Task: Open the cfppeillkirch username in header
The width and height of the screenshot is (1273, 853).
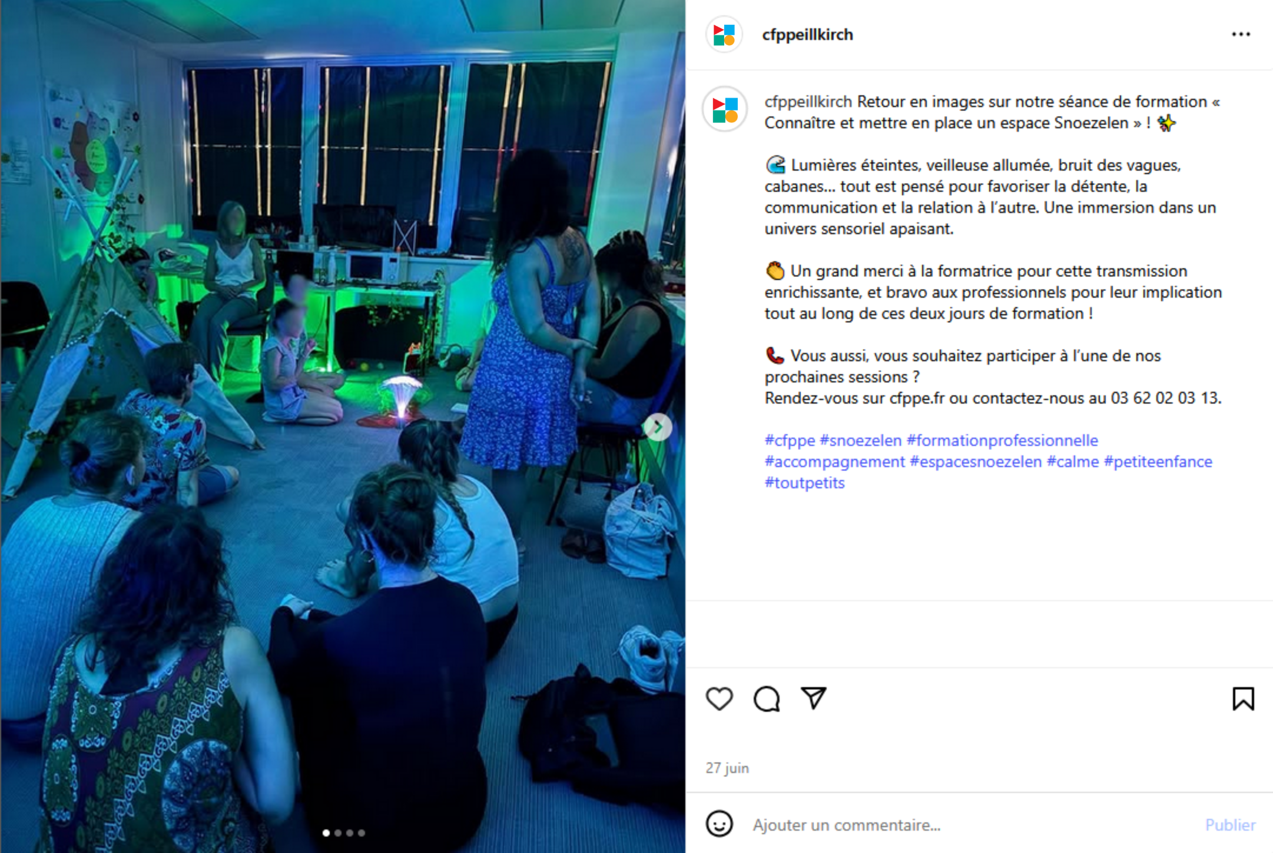Action: coord(807,35)
